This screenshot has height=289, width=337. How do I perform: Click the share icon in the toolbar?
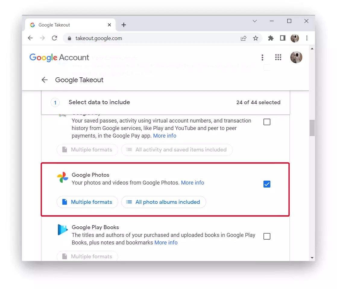(x=244, y=38)
